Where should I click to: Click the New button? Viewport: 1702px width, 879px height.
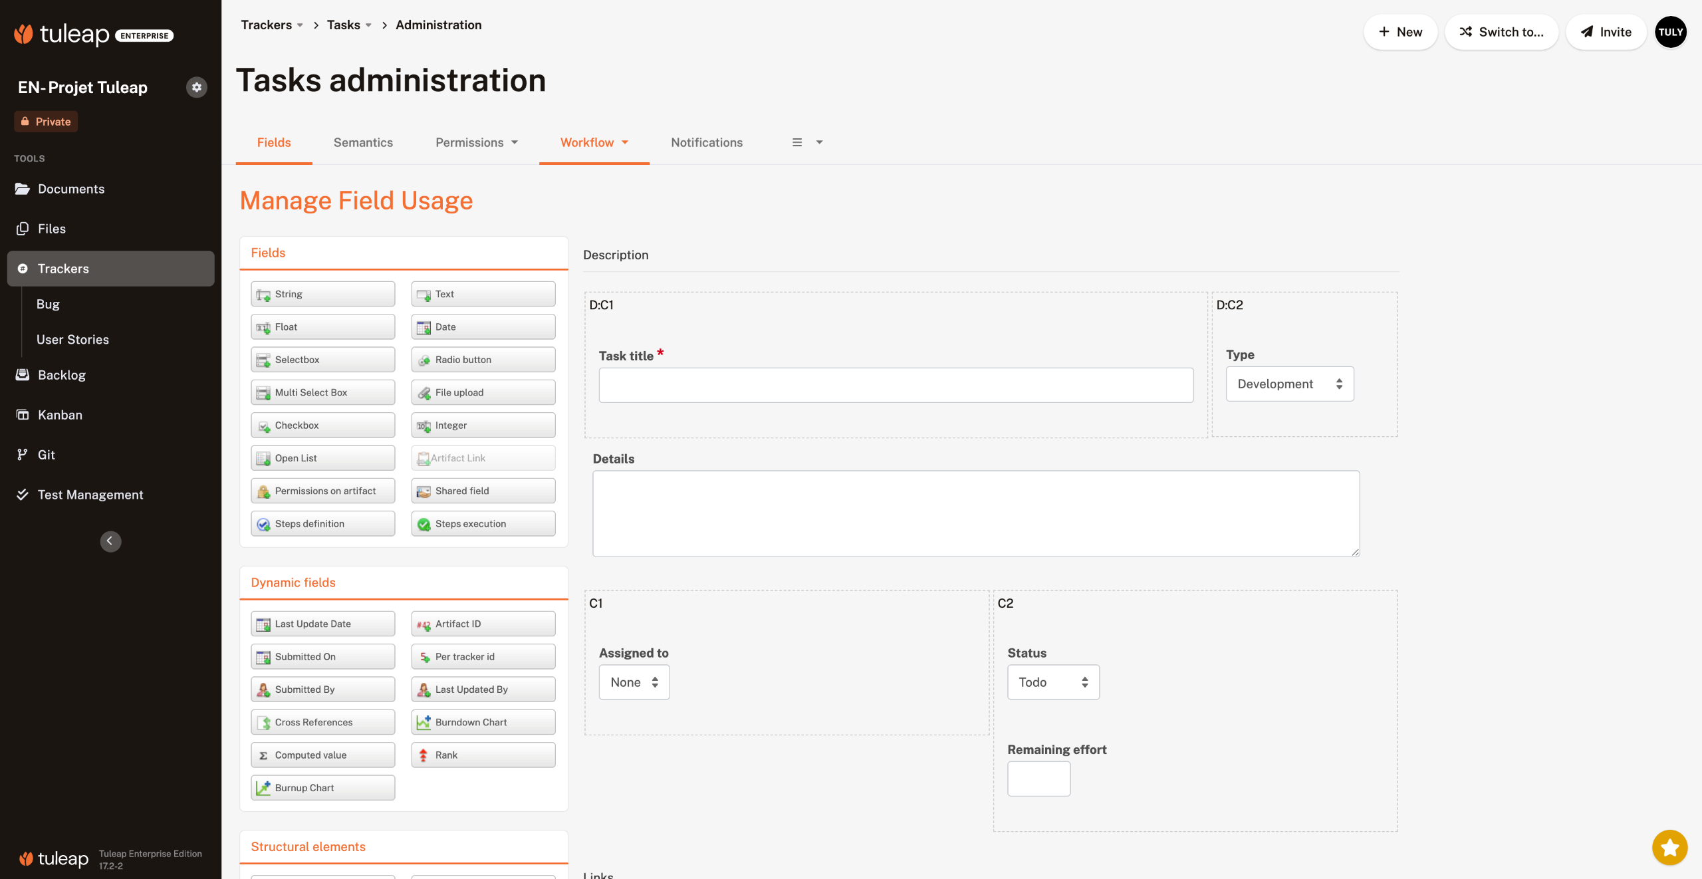pyautogui.click(x=1399, y=32)
